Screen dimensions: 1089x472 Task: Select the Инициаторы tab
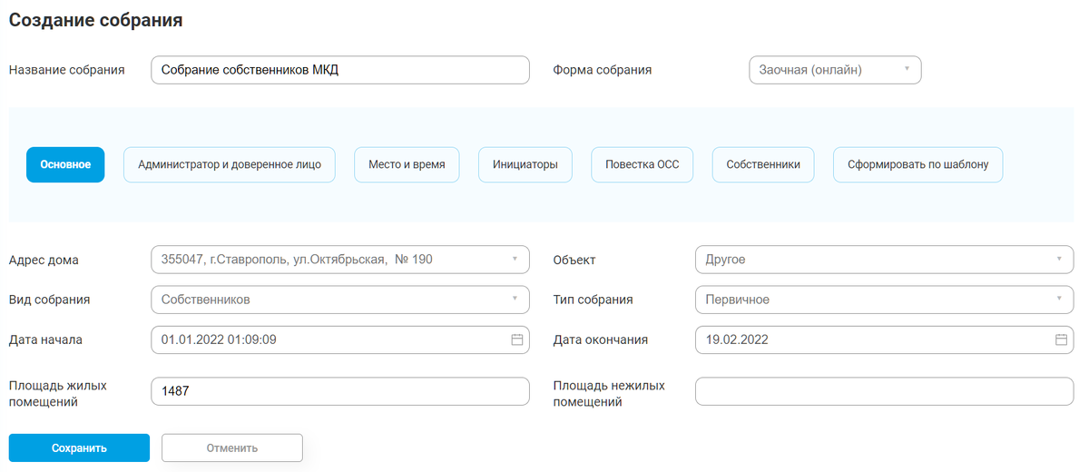point(525,165)
